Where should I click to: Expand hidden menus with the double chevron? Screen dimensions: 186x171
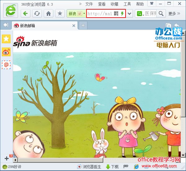coord(80,4)
